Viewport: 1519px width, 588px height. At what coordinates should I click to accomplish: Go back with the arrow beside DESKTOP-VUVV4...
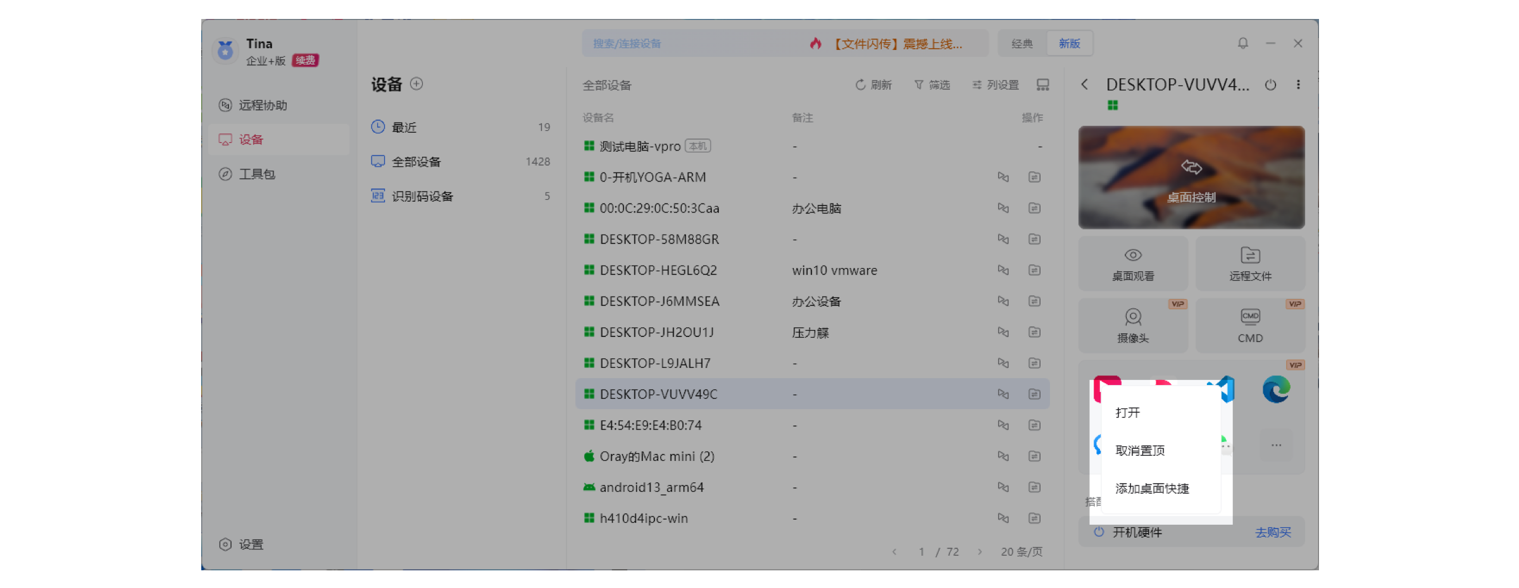coord(1085,84)
